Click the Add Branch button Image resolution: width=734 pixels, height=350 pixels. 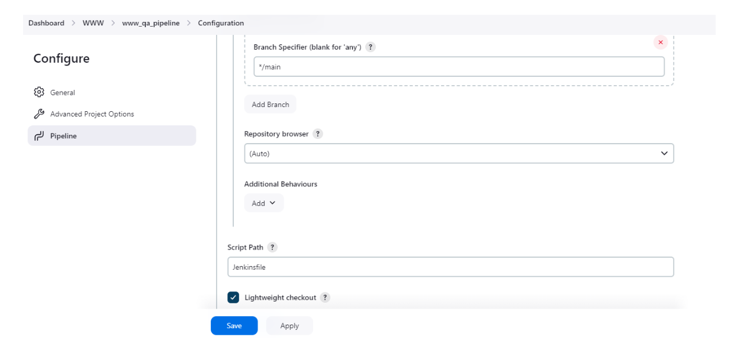tap(271, 105)
